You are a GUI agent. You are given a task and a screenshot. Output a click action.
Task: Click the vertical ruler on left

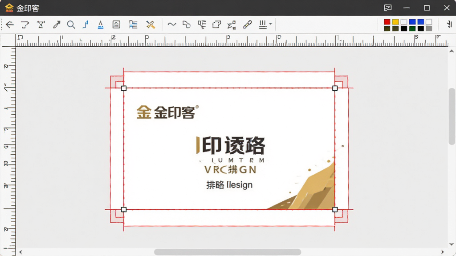click(8, 151)
